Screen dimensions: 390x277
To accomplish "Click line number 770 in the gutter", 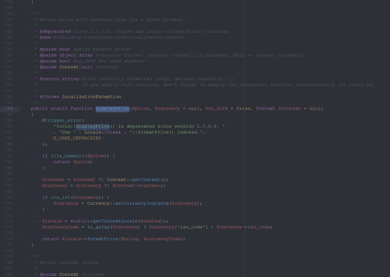I will [9, 203].
